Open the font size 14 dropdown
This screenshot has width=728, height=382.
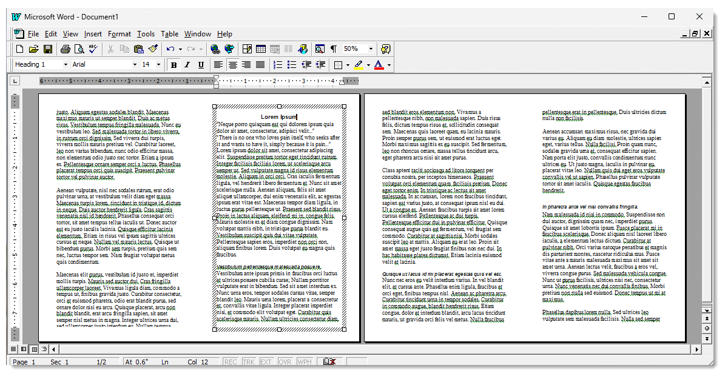[x=159, y=65]
